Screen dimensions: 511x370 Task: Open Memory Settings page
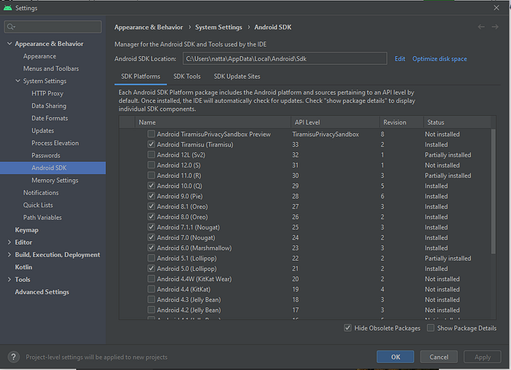click(x=55, y=180)
